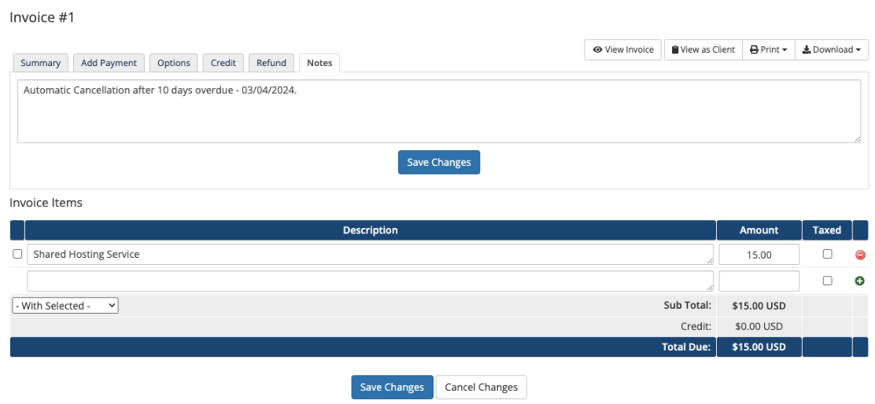Click the Invoice Items heading

46,203
